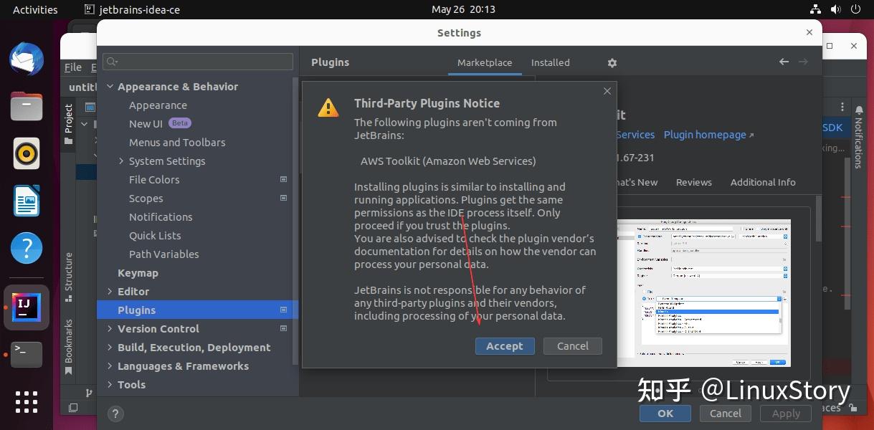Click the per-project settings icon beside Plugins

[284, 310]
